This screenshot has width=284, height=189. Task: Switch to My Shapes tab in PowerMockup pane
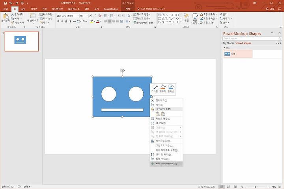(228, 43)
